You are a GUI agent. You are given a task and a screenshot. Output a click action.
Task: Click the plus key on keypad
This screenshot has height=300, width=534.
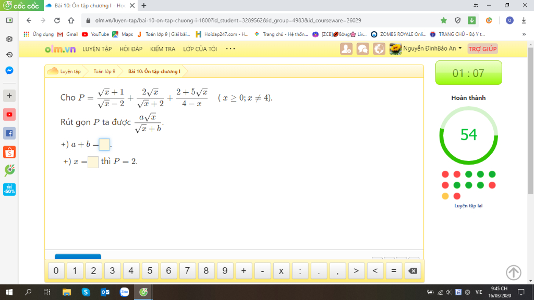[x=244, y=271]
